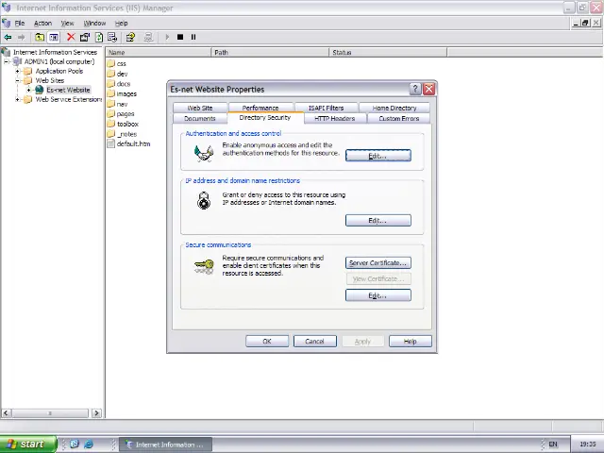The width and height of the screenshot is (604, 453).
Task: Click the Stop item square toolbar icon
Action: [x=180, y=37]
